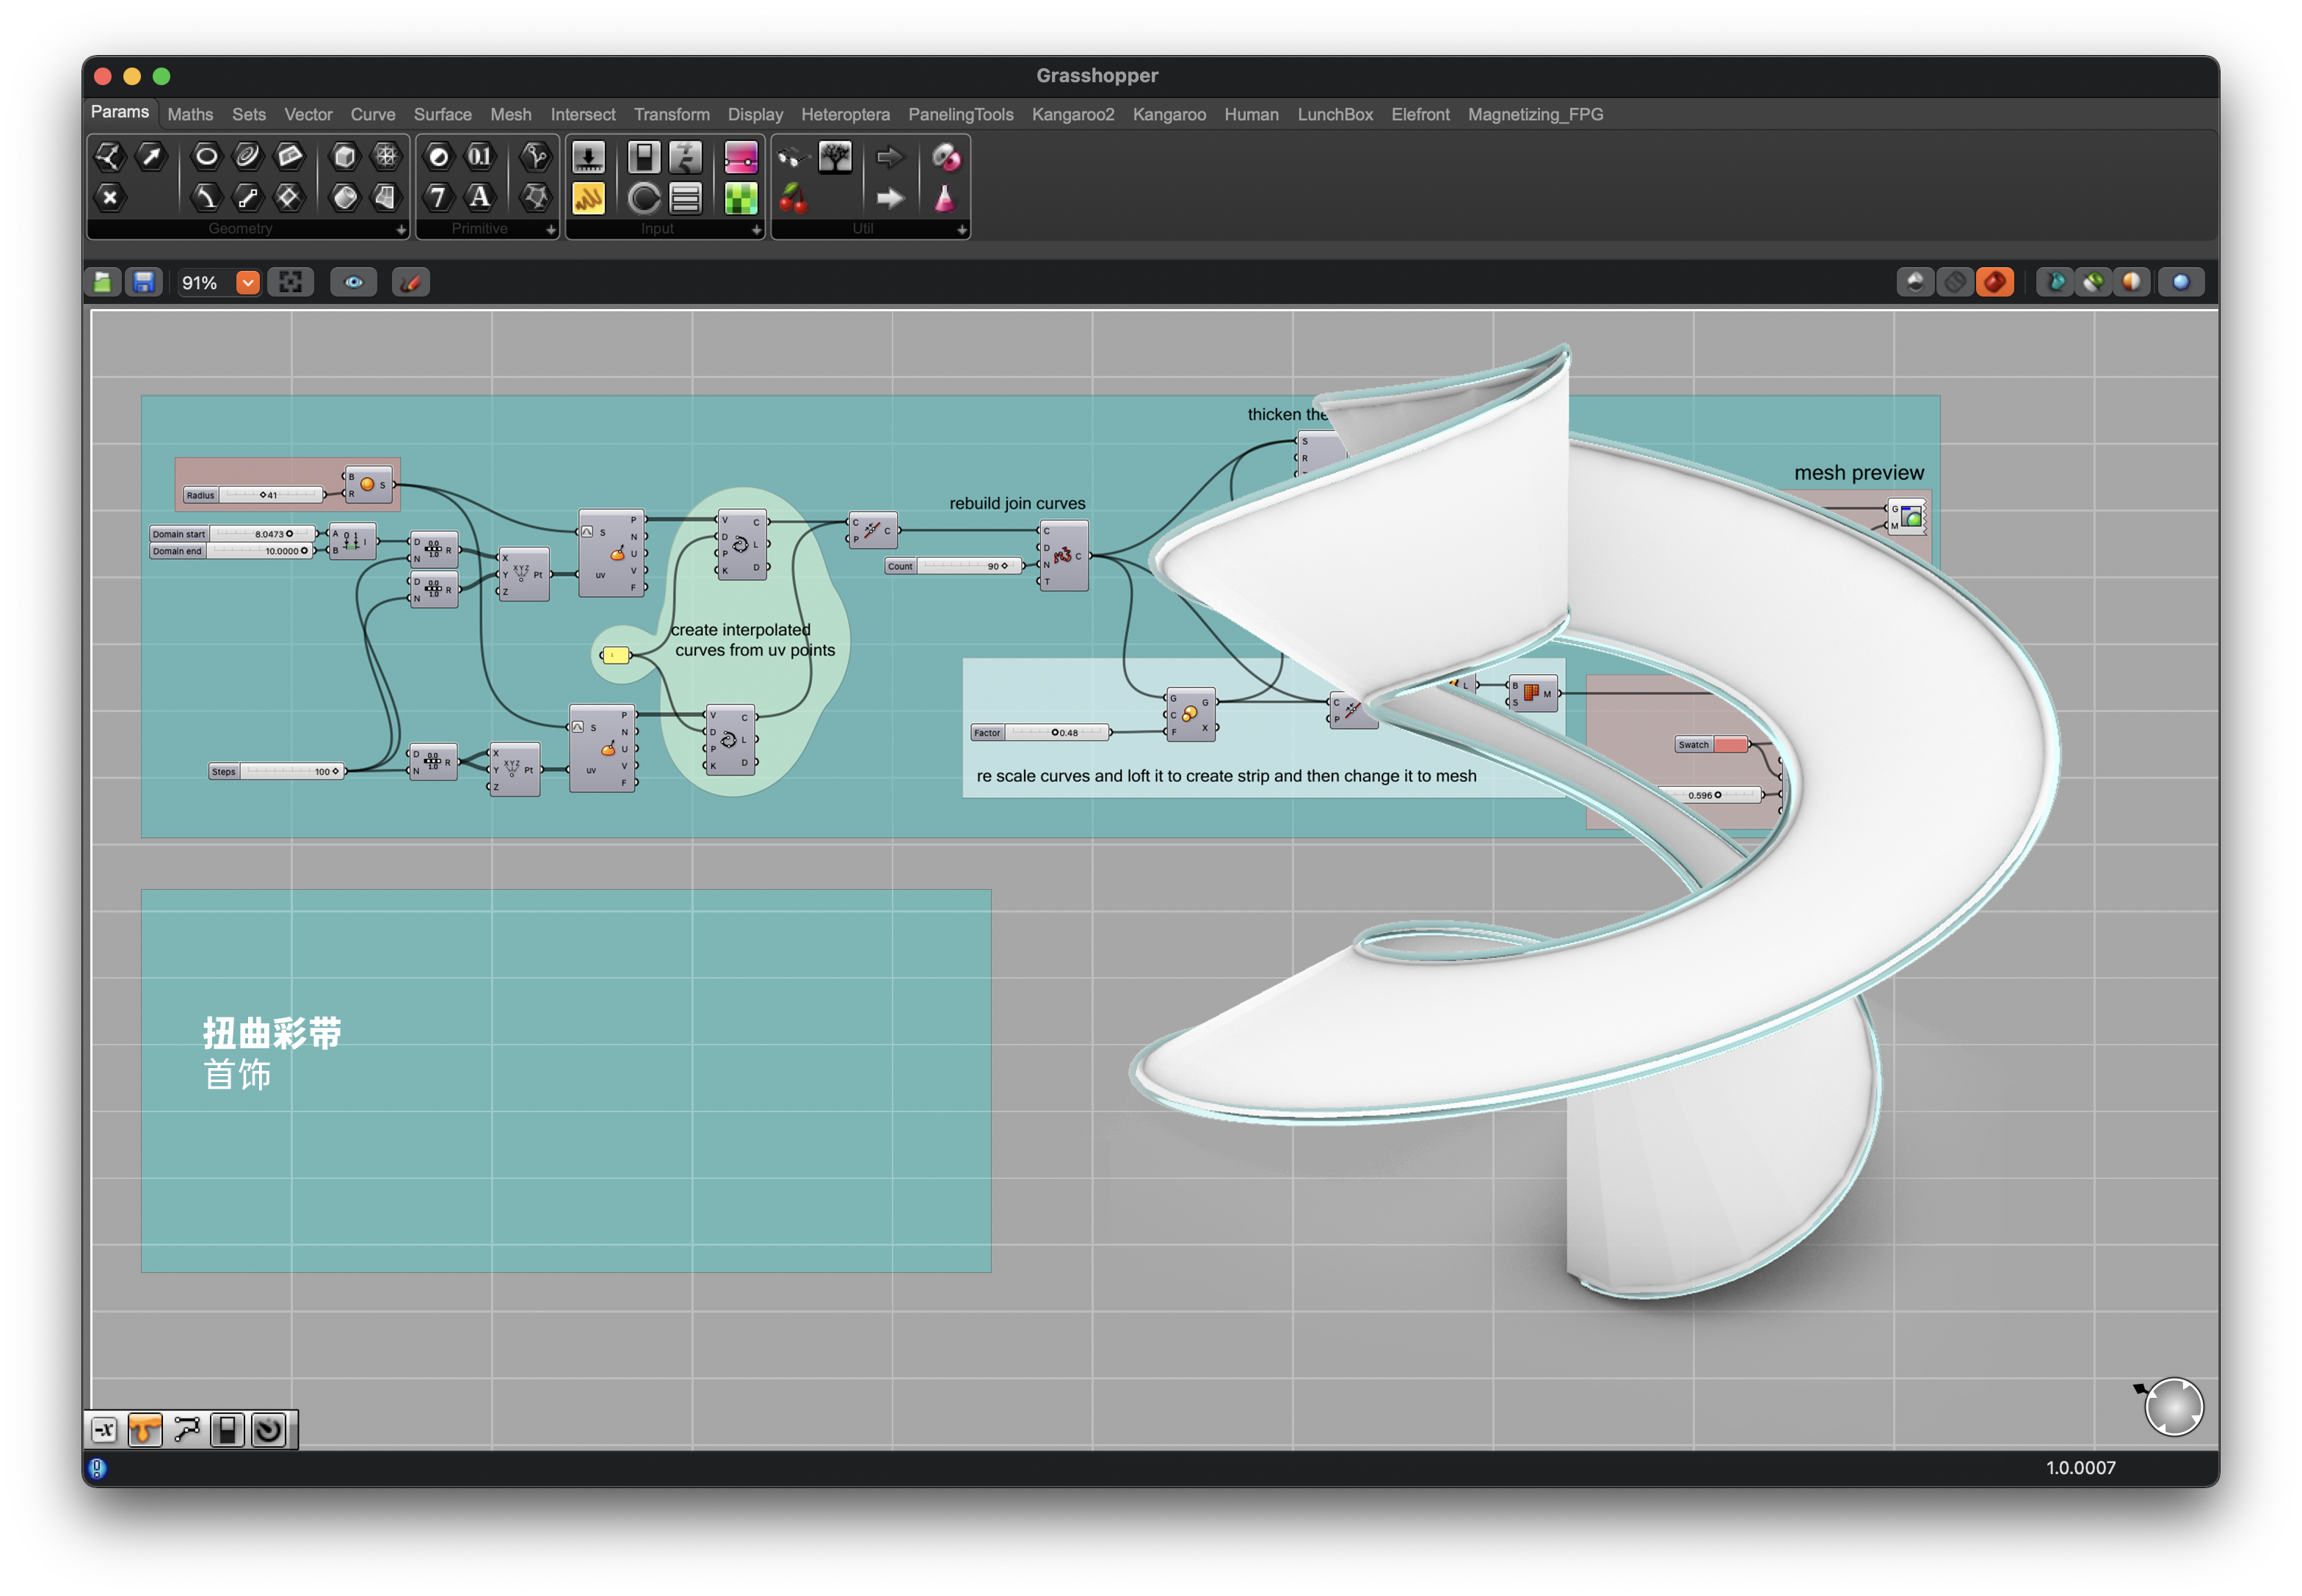This screenshot has height=1596, width=2302.
Task: Expand the Geometry panel group
Action: [401, 229]
